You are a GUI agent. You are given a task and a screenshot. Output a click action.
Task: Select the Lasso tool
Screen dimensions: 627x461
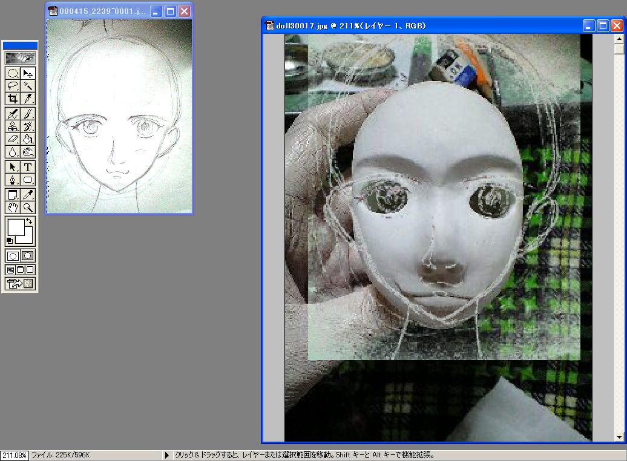(12, 86)
